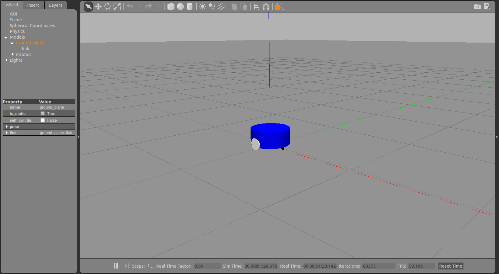Click the name value ground_plane field
499x274 pixels.
pyautogui.click(x=57, y=107)
